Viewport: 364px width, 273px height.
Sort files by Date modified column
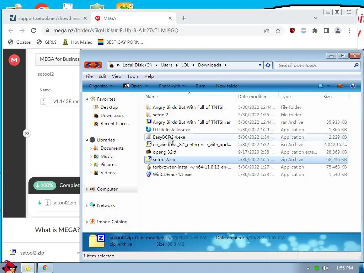tap(253, 97)
